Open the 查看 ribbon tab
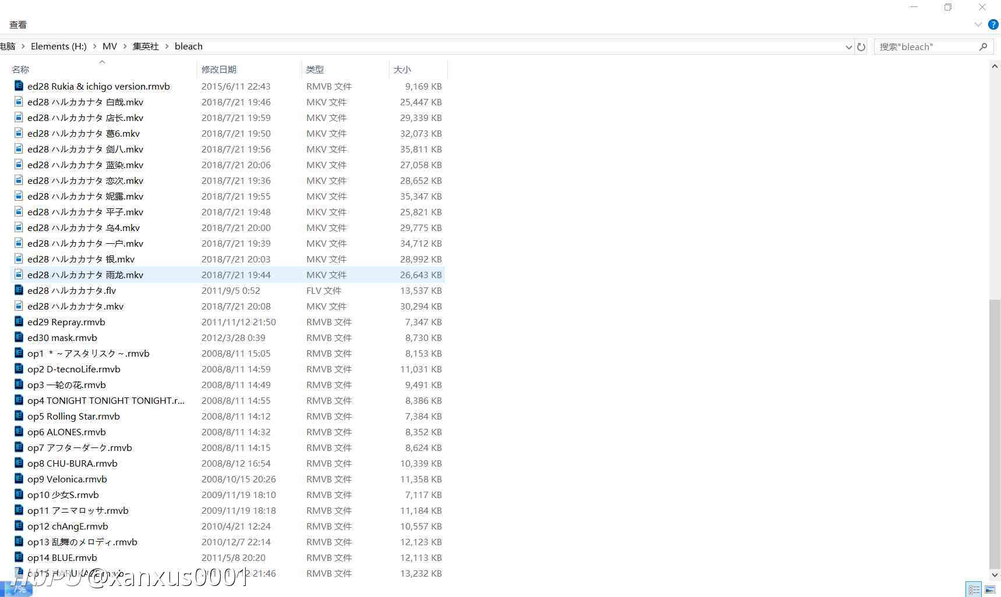This screenshot has width=1001, height=597. click(x=18, y=24)
